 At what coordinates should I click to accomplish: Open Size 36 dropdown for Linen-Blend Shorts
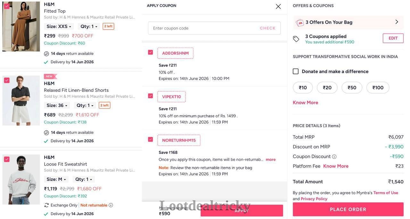(x=57, y=105)
